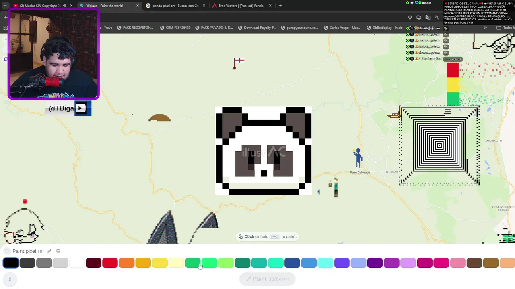Open the panda pixel art Google search tab
The height and width of the screenshot is (289, 515).
[x=175, y=6]
